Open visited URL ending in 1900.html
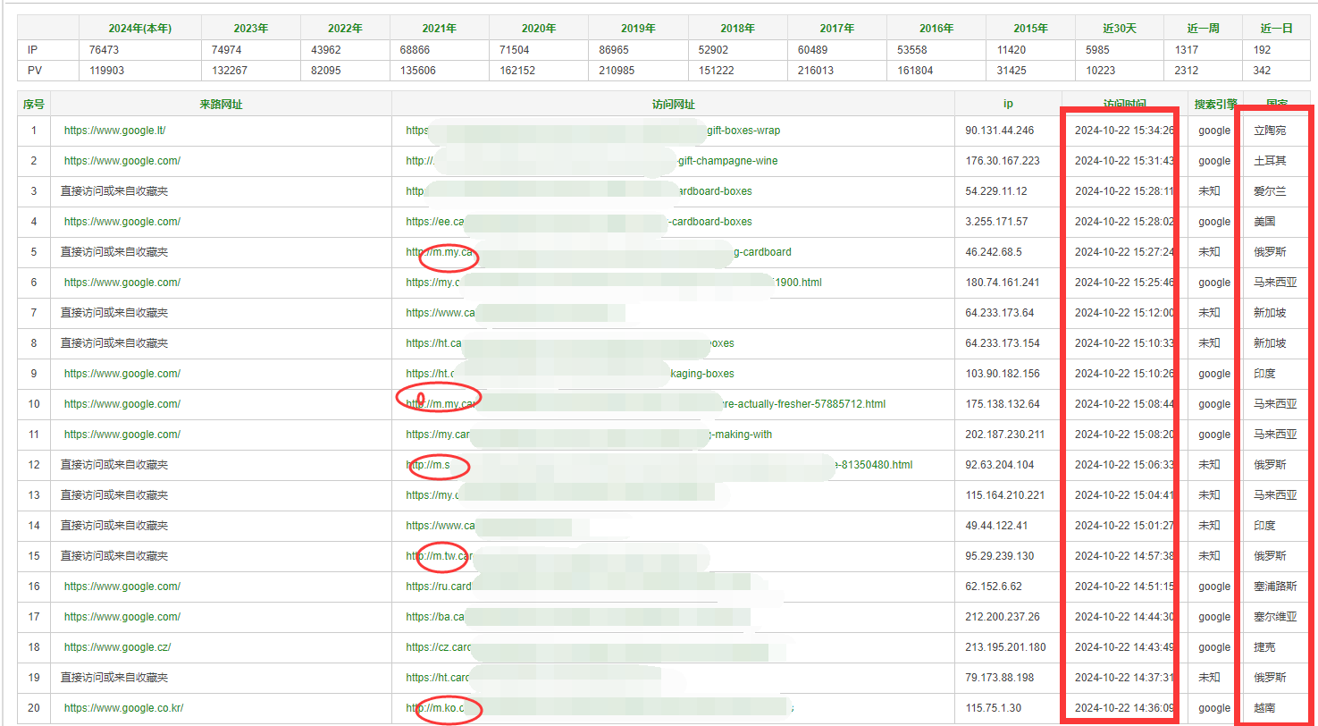This screenshot has width=1318, height=726. 614,283
